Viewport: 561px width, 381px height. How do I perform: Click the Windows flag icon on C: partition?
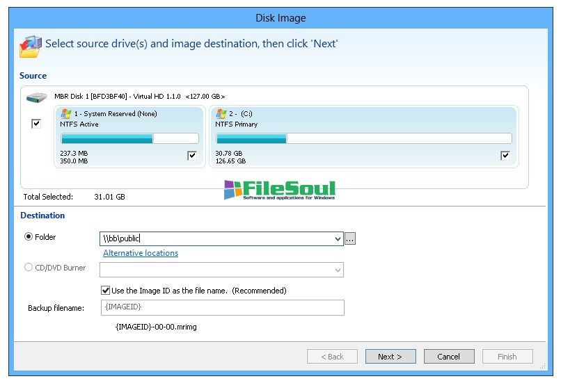tap(221, 113)
